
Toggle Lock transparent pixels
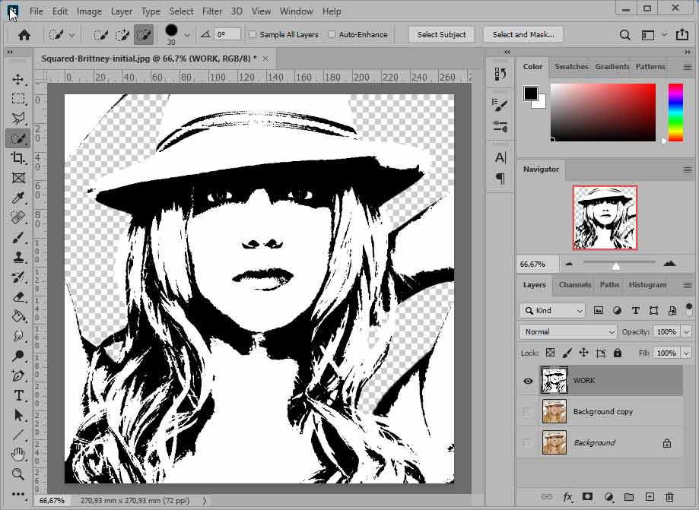click(x=551, y=353)
